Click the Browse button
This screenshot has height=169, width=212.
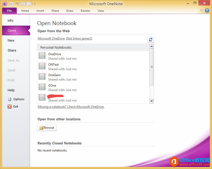pyautogui.click(x=47, y=128)
